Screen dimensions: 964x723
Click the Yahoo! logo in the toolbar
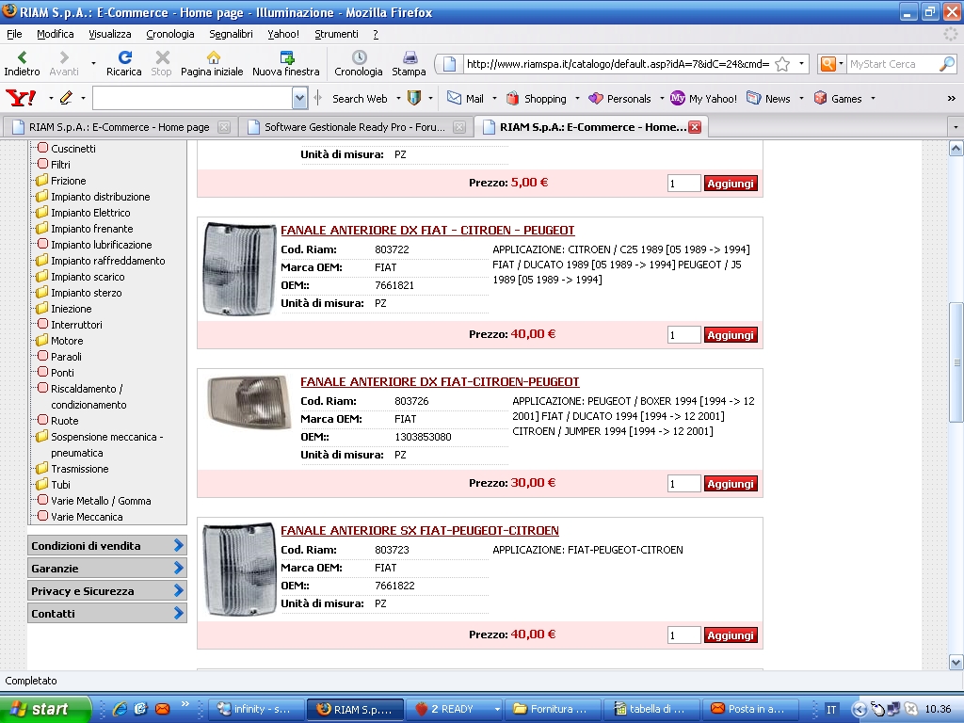point(21,98)
